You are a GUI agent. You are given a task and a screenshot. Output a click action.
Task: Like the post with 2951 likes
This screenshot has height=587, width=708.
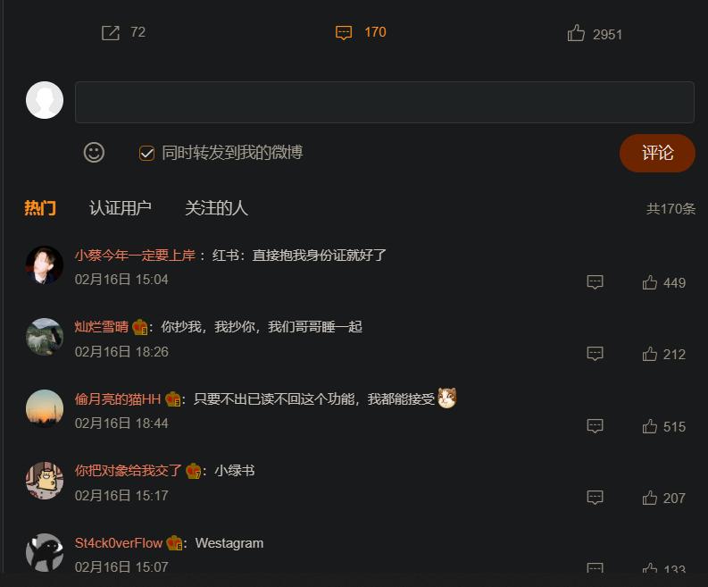[x=576, y=33]
